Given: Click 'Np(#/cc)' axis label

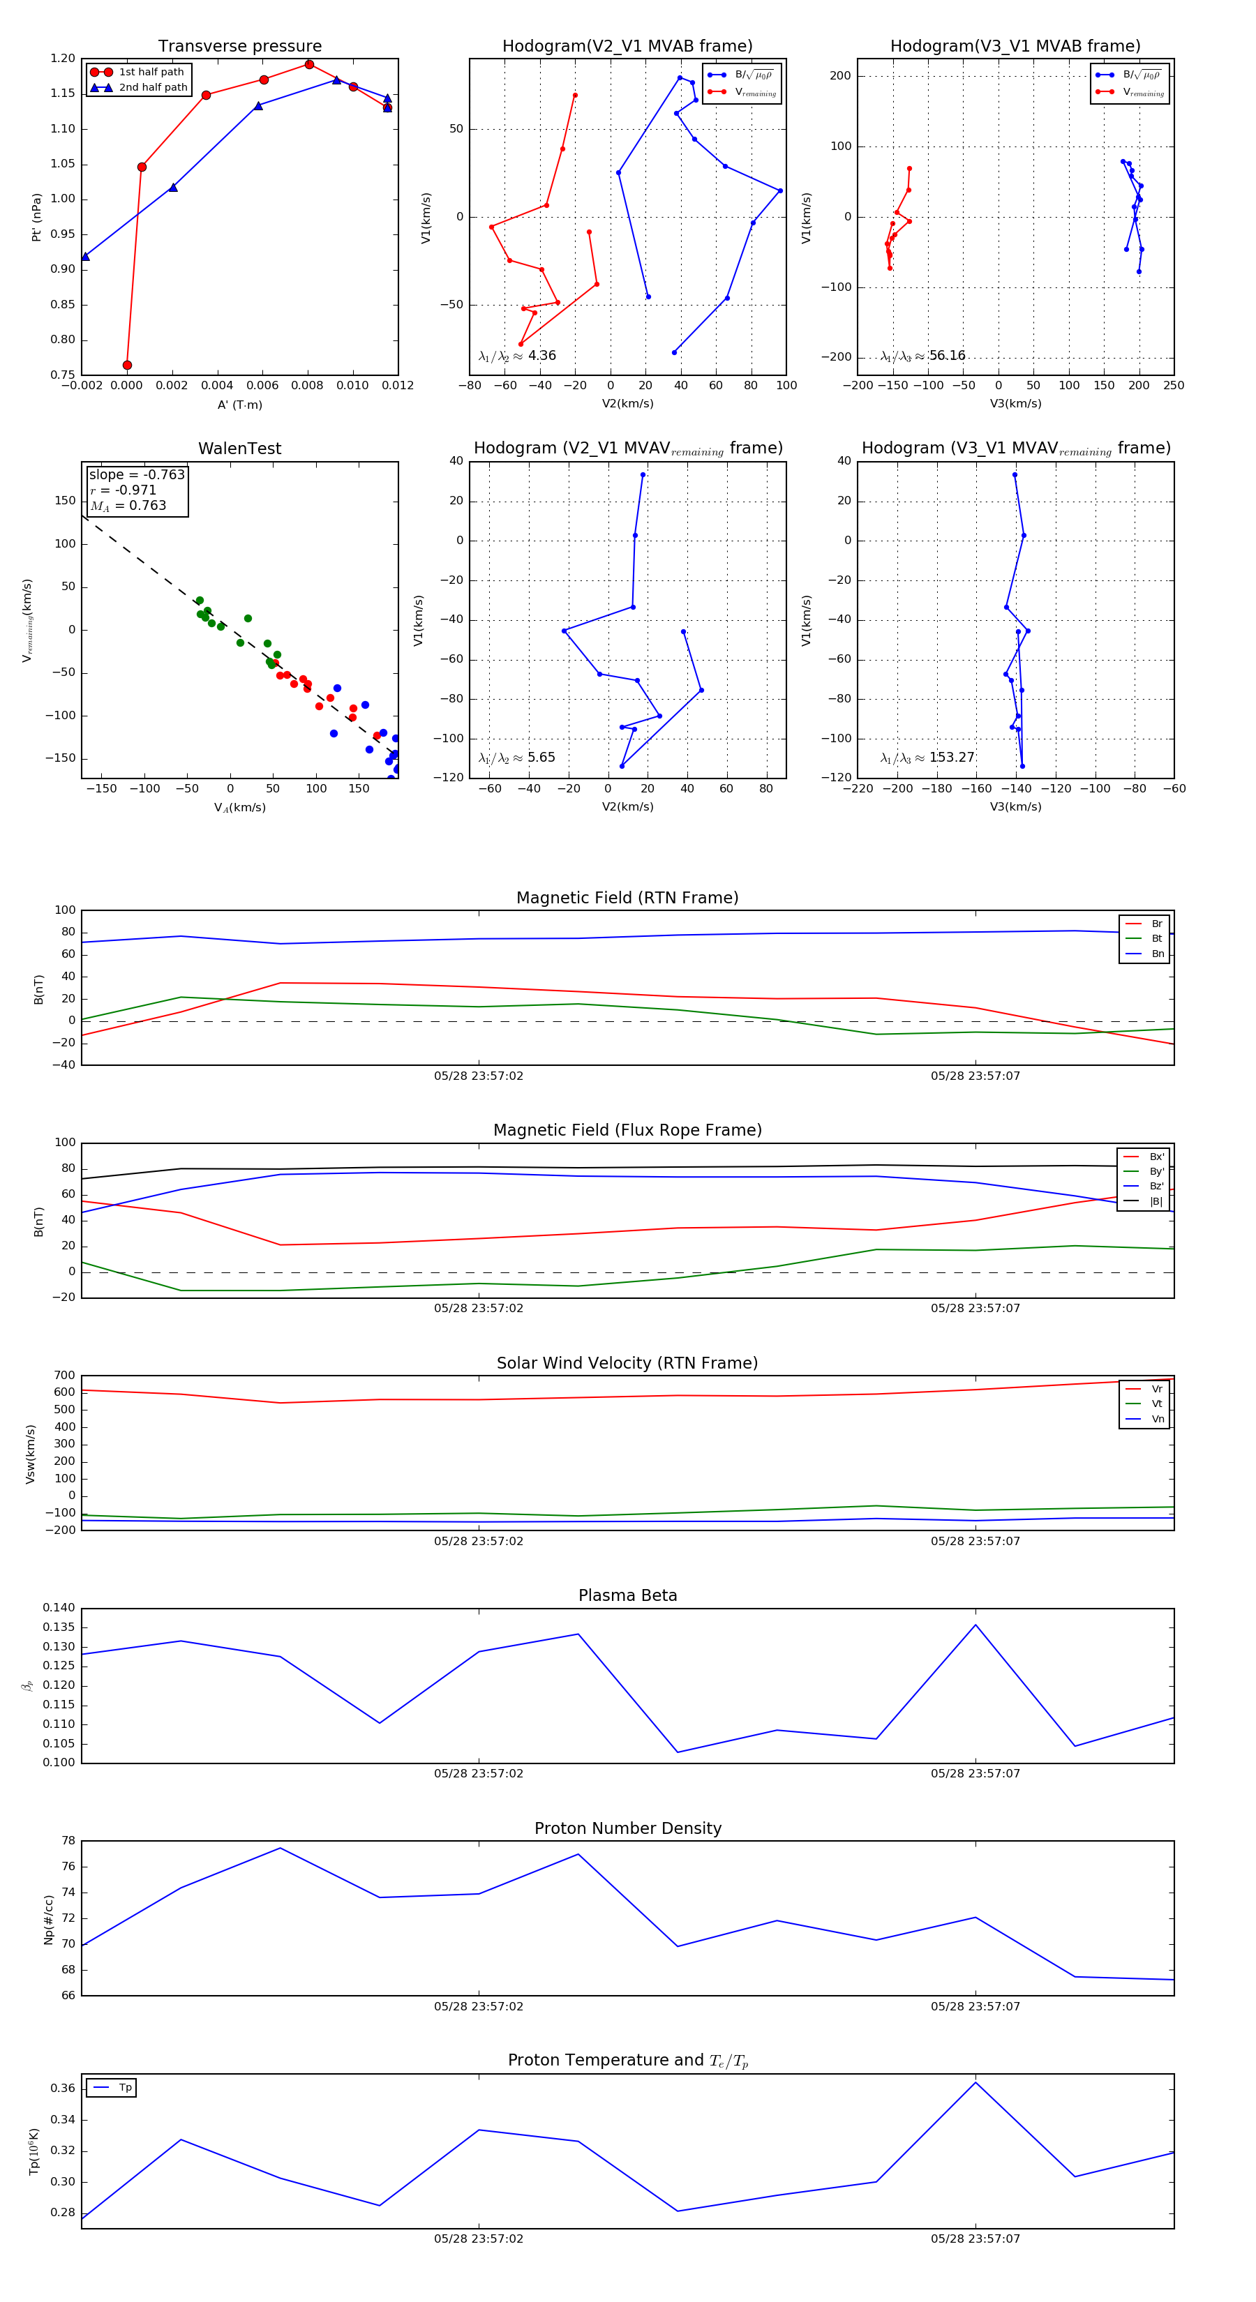Looking at the screenshot, I should click(48, 1920).
